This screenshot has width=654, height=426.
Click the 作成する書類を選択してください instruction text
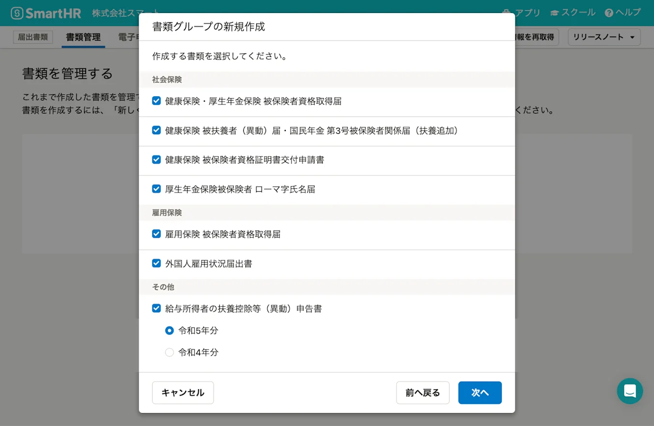(220, 56)
